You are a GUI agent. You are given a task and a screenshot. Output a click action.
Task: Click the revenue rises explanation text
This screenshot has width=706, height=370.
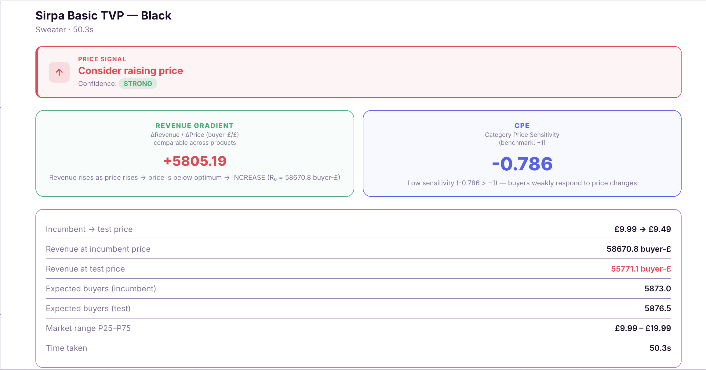pyautogui.click(x=195, y=177)
